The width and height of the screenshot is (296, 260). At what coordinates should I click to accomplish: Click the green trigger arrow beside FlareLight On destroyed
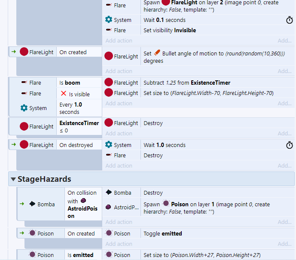coord(13,145)
